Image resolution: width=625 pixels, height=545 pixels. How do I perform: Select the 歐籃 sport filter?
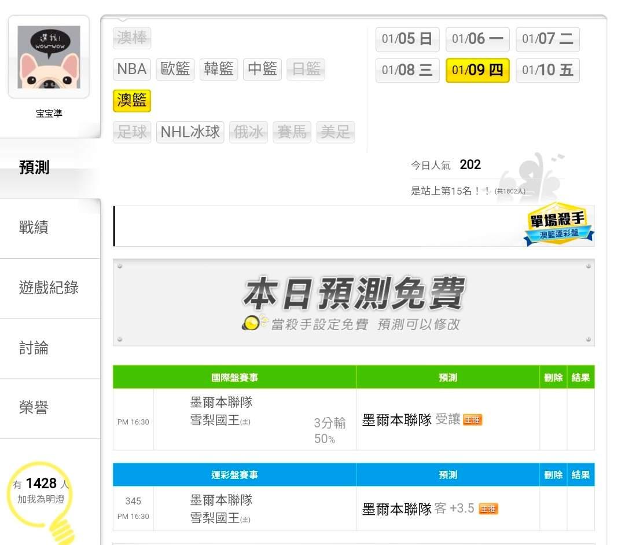click(x=175, y=69)
